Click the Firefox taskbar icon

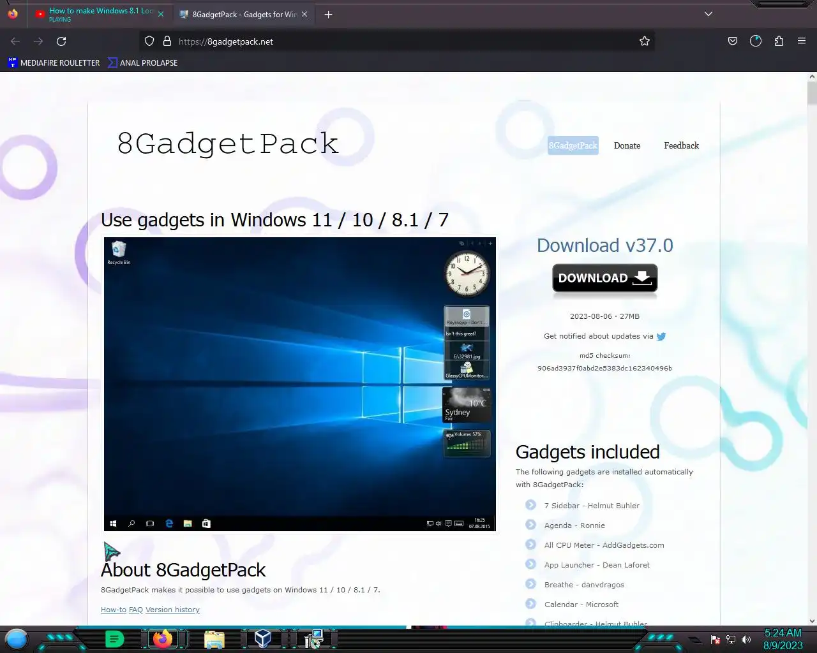[x=163, y=639]
